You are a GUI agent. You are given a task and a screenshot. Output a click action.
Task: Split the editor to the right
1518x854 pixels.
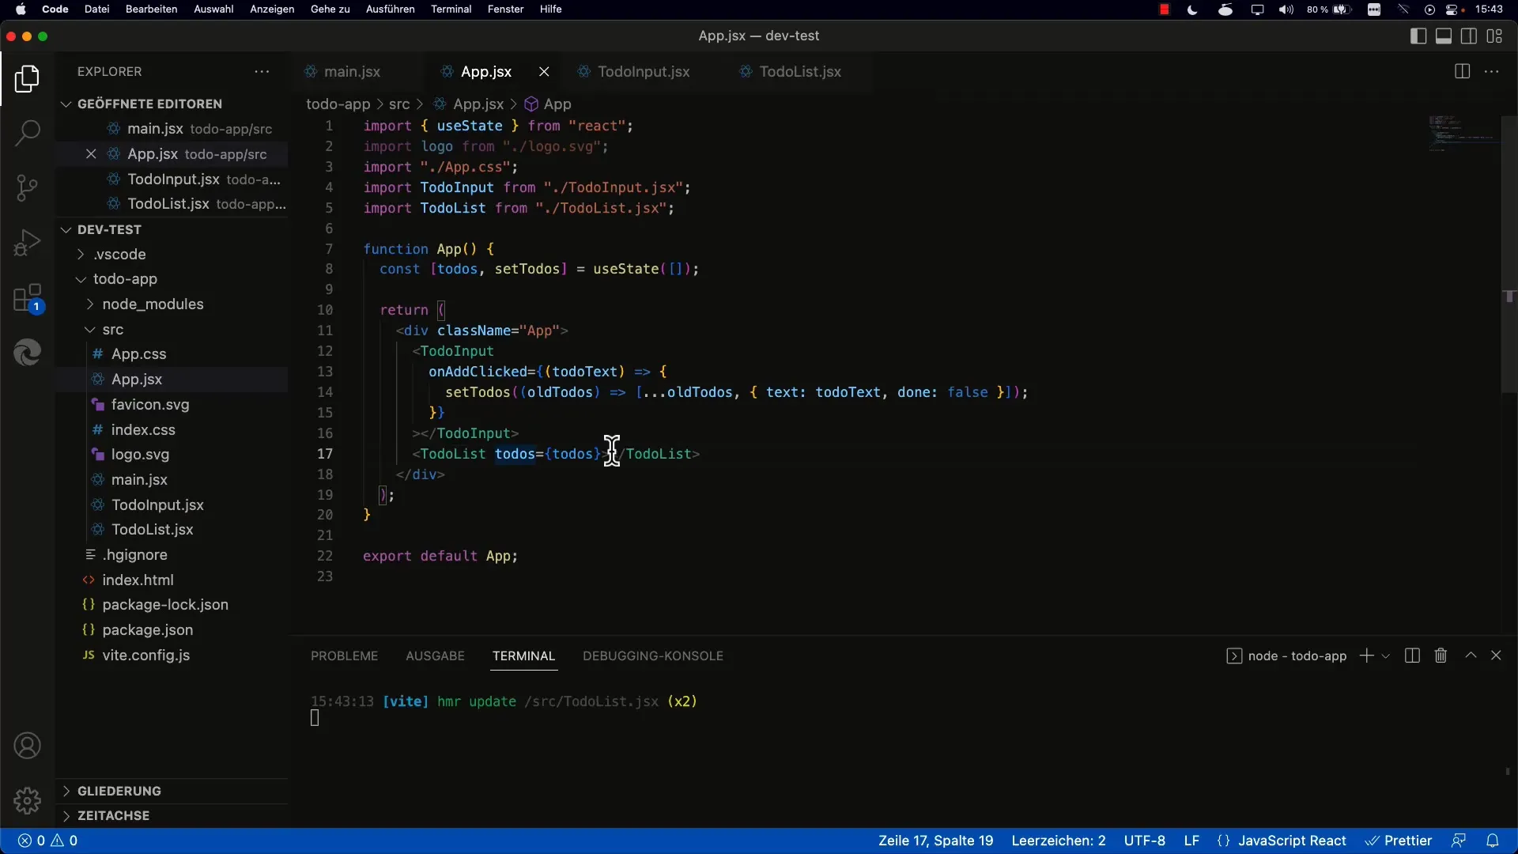pyautogui.click(x=1462, y=71)
